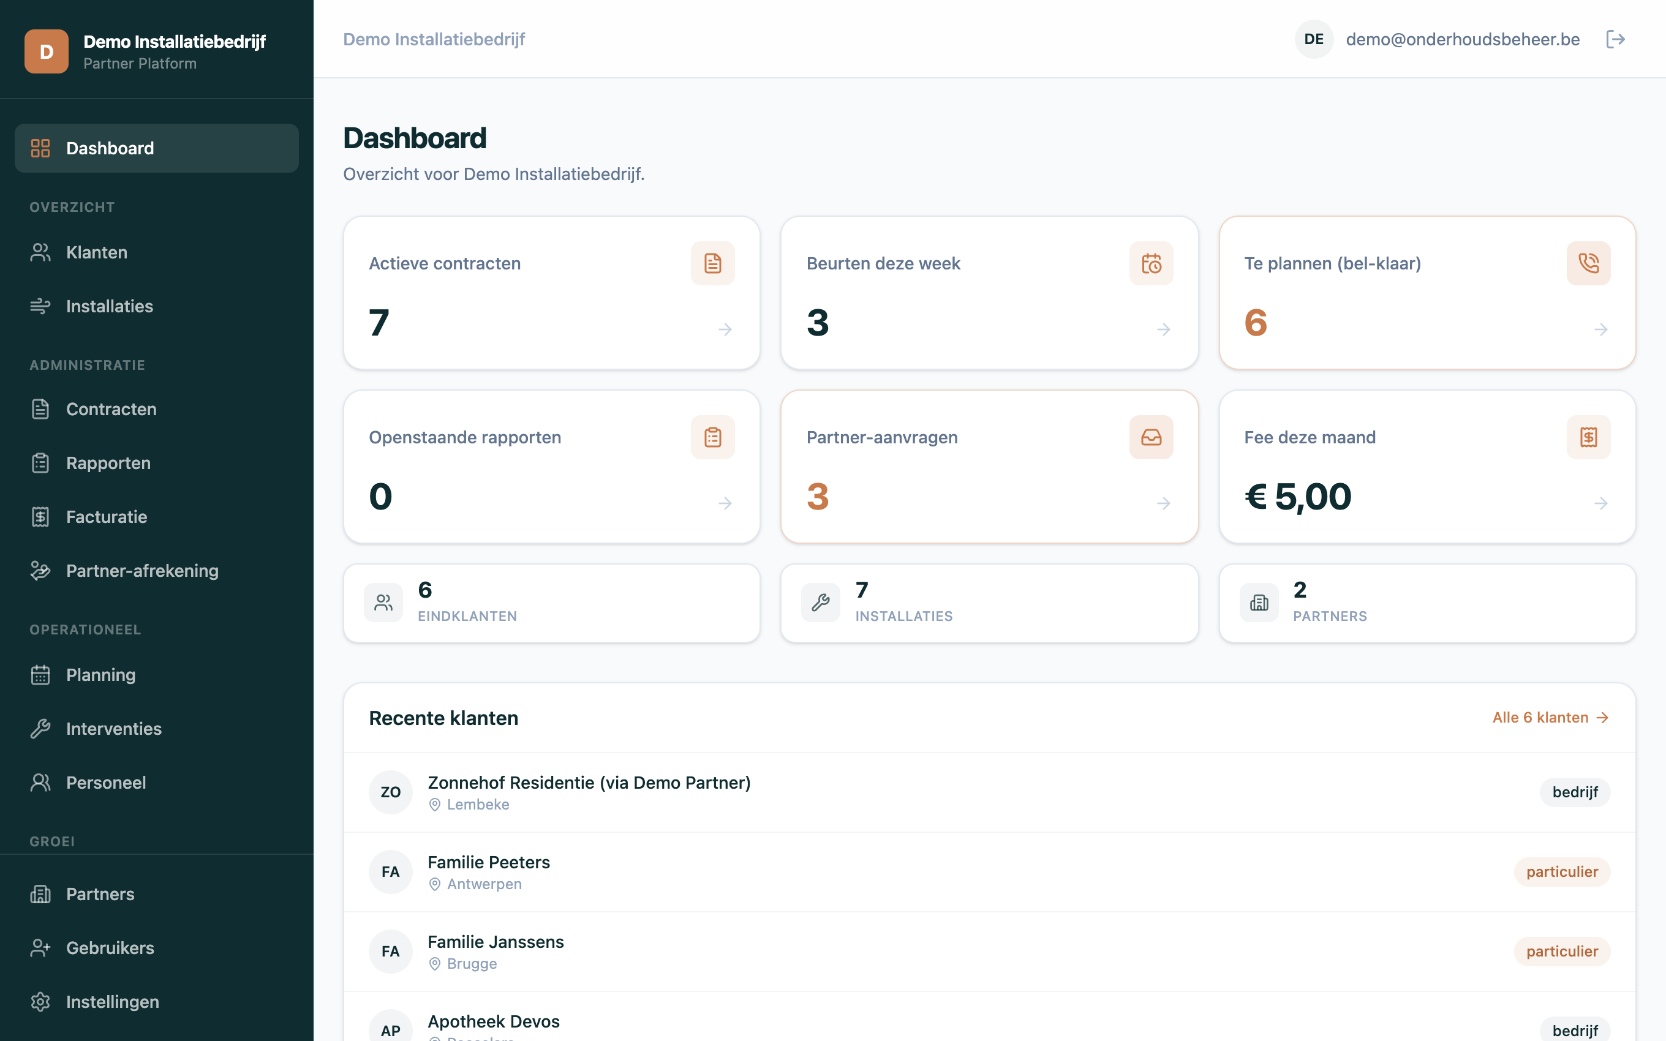Click the € 5,00 fee value
This screenshot has height=1041, width=1666.
coord(1298,497)
